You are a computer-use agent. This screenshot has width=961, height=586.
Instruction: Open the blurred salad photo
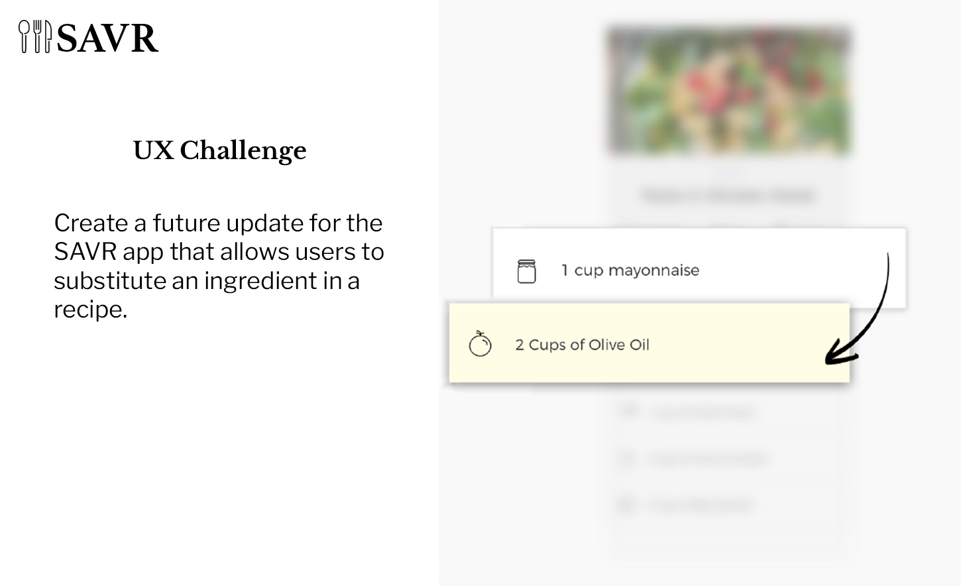(729, 91)
